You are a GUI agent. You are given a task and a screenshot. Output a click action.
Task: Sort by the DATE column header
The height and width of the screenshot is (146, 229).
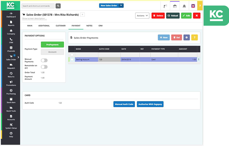point(130,49)
